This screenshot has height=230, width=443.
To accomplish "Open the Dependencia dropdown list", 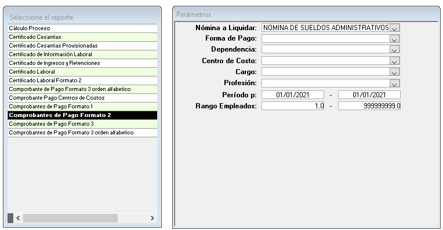I will [x=394, y=49].
